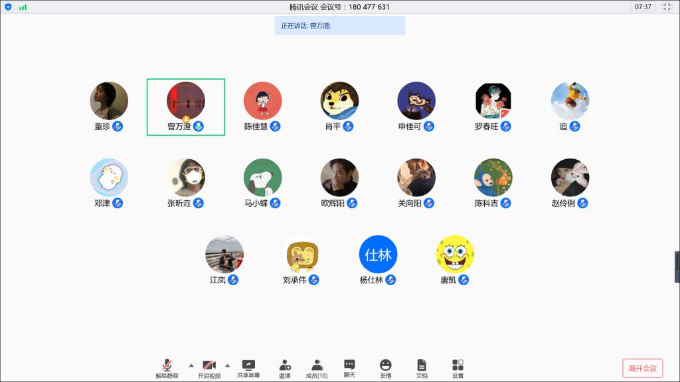Open the 设置 settings icon
The height and width of the screenshot is (382, 680).
click(x=458, y=367)
